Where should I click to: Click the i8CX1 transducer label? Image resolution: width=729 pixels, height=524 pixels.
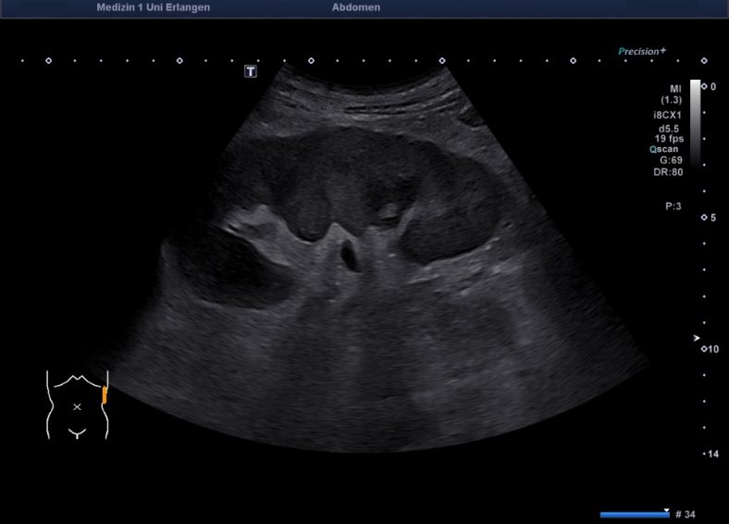point(669,115)
